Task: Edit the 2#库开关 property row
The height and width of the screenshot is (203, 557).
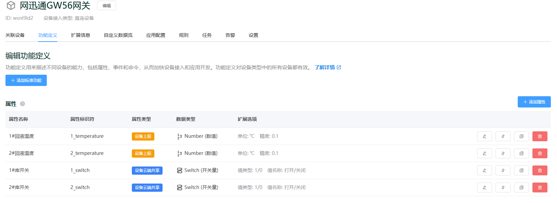Action: (484, 187)
